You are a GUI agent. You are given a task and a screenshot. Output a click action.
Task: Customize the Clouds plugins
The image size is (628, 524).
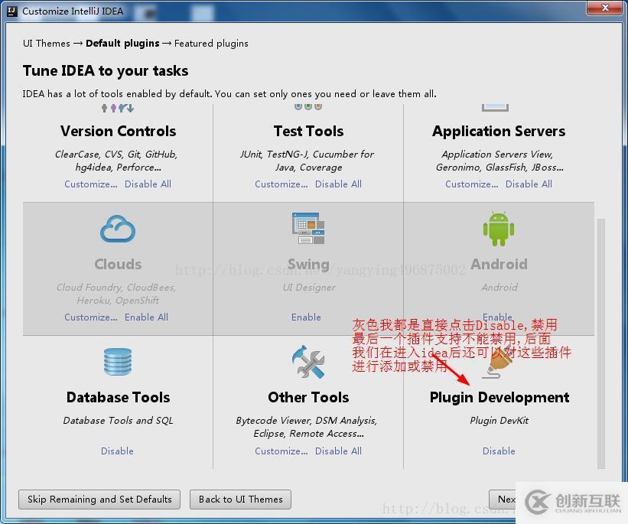click(x=91, y=317)
